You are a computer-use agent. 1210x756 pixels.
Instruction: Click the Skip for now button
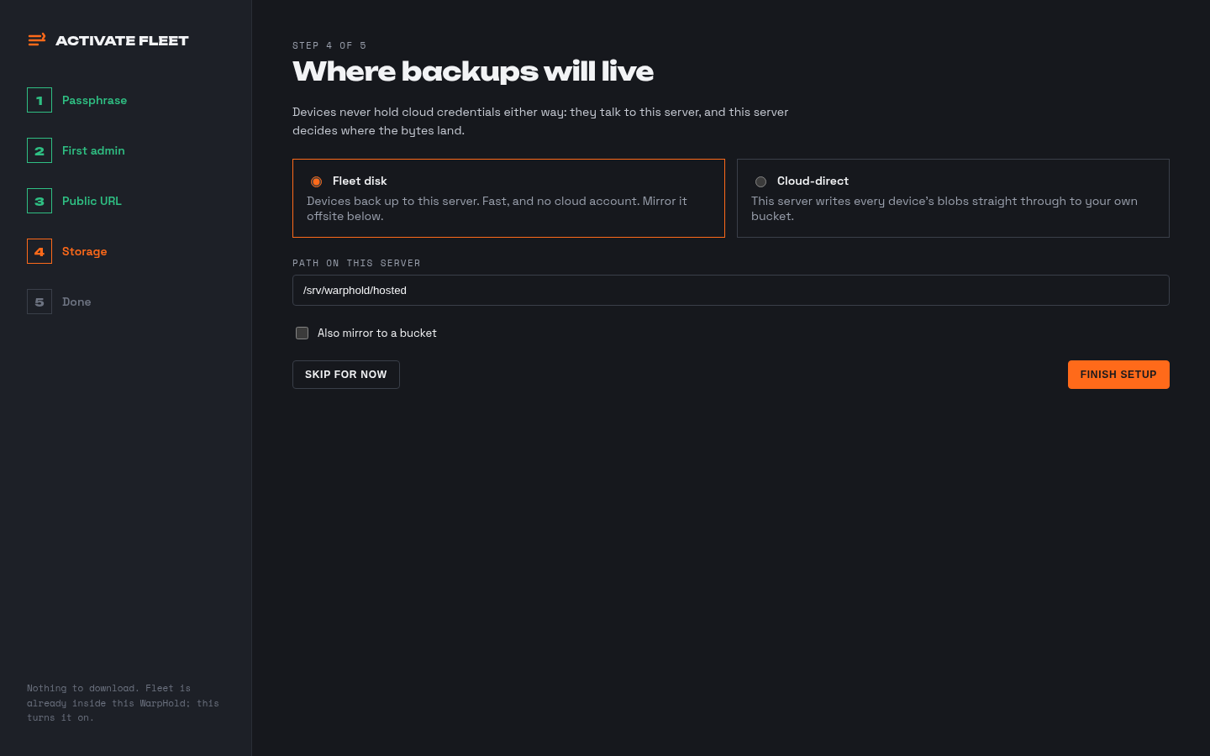coord(346,375)
